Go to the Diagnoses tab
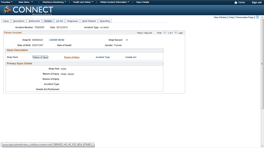The width and height of the screenshot is (264, 148). click(x=73, y=21)
